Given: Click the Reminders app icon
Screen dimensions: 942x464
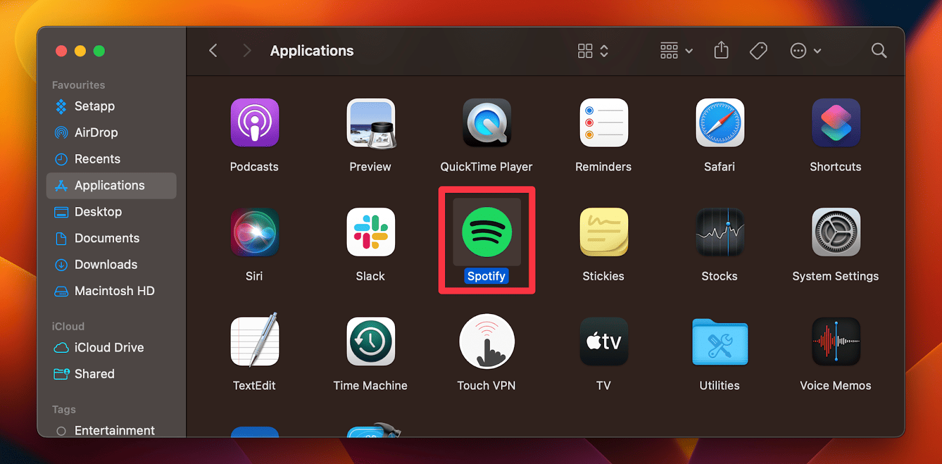Looking at the screenshot, I should point(603,123).
